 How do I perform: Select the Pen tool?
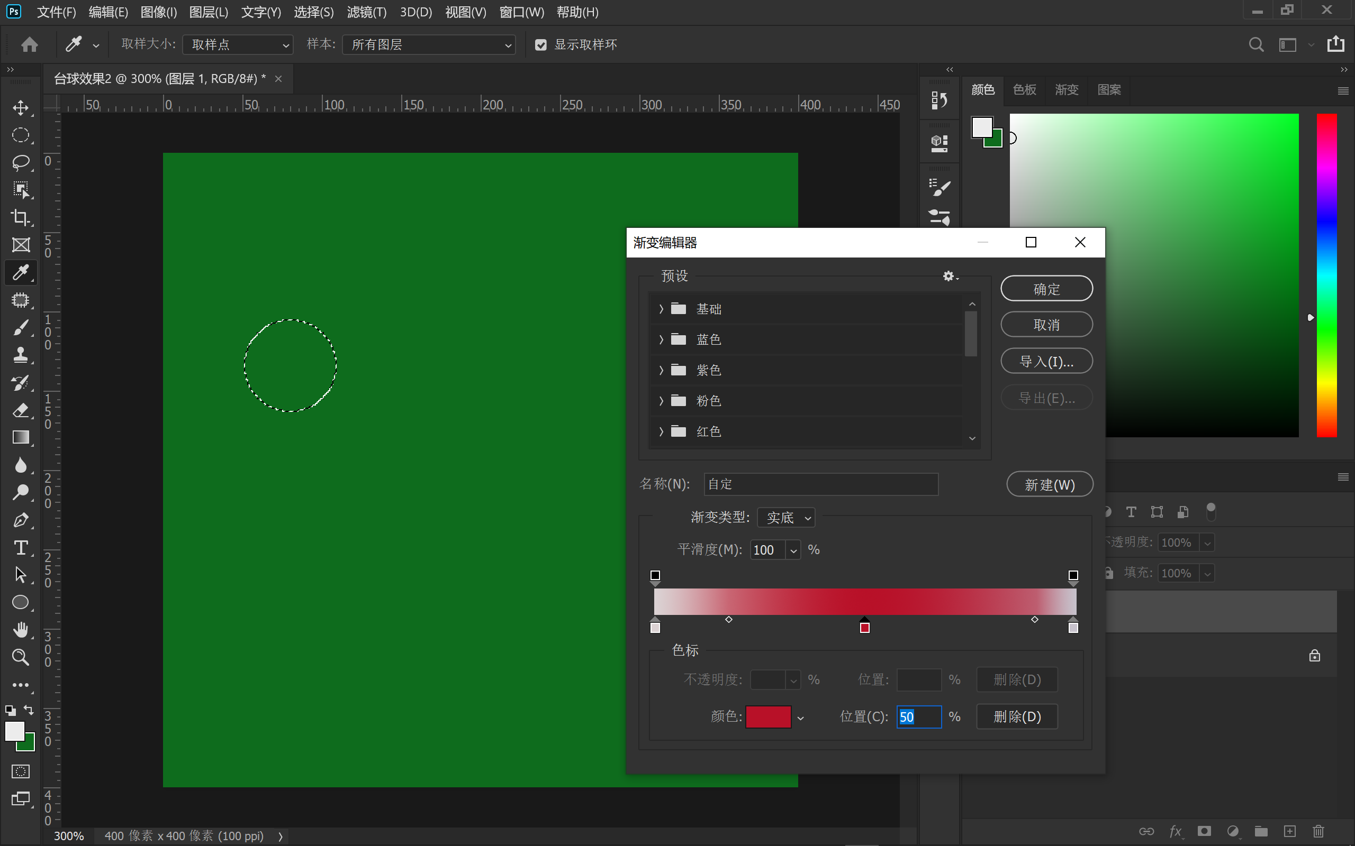pos(21,520)
